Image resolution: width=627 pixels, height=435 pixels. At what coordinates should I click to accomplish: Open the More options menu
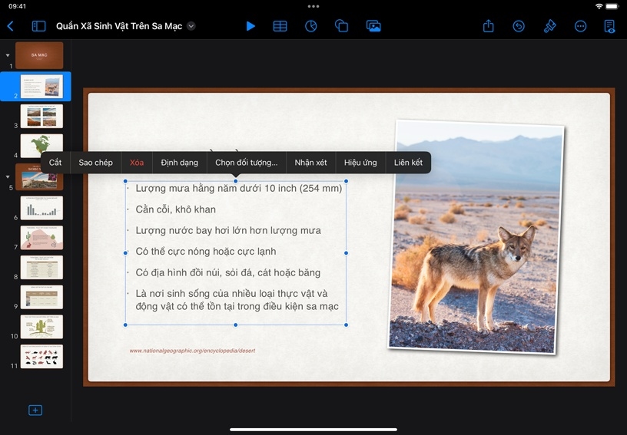tap(580, 26)
